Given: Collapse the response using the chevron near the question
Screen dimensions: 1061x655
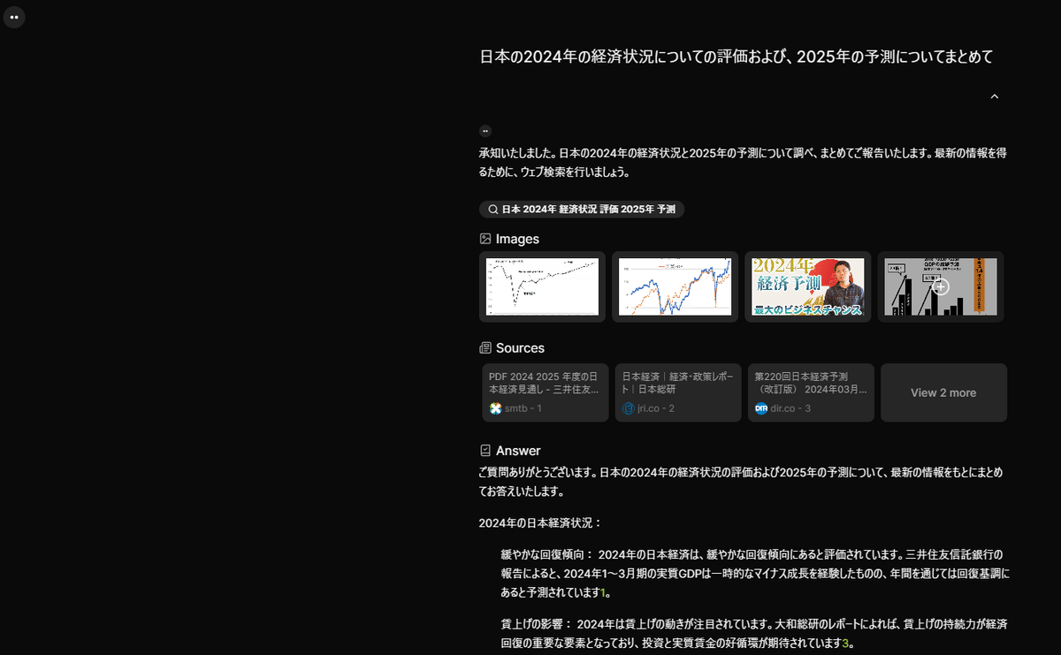Looking at the screenshot, I should tap(994, 95).
